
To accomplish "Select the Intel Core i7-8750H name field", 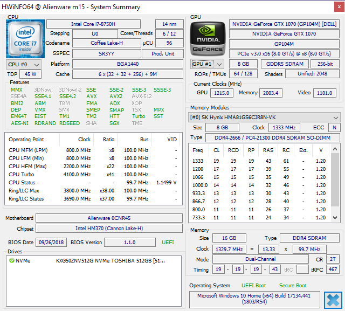I will (93, 24).
